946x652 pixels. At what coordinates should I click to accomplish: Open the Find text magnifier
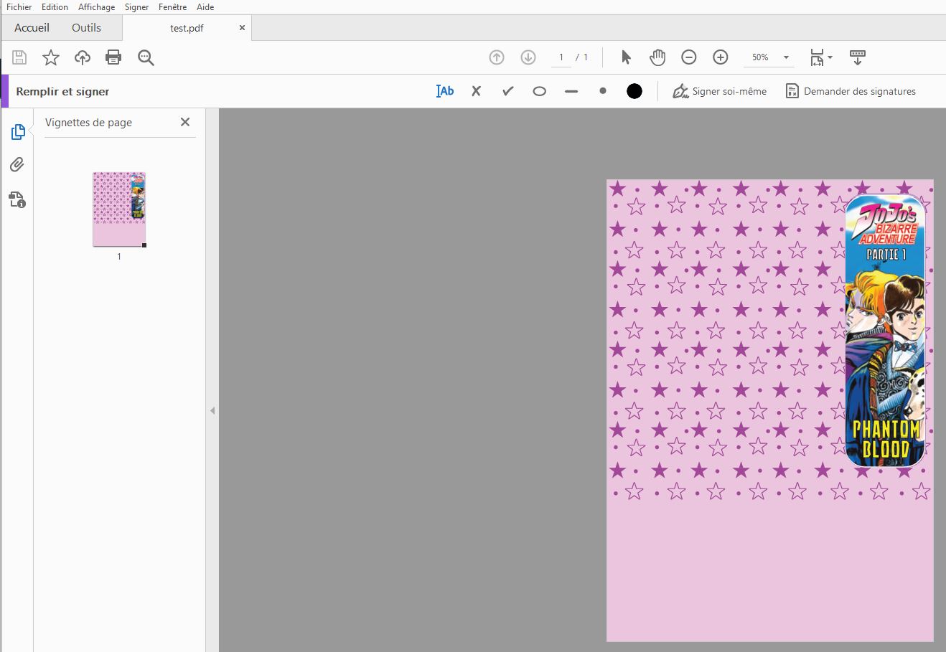coord(146,58)
